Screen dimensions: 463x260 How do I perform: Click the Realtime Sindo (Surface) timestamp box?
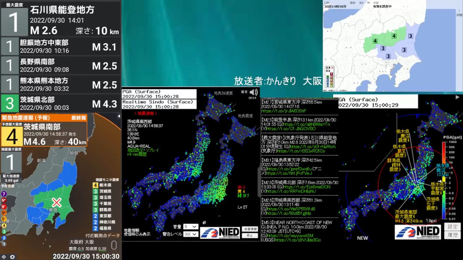[159, 104]
